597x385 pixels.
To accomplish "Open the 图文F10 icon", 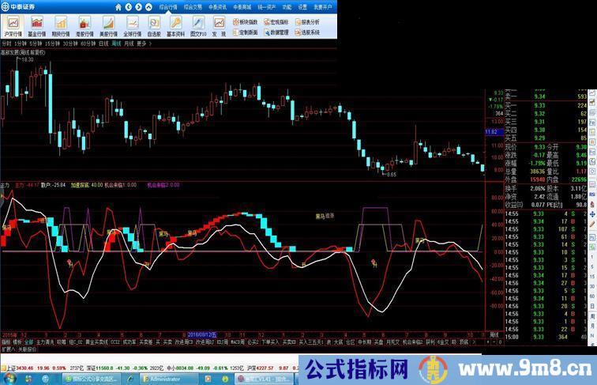I will tap(197, 25).
